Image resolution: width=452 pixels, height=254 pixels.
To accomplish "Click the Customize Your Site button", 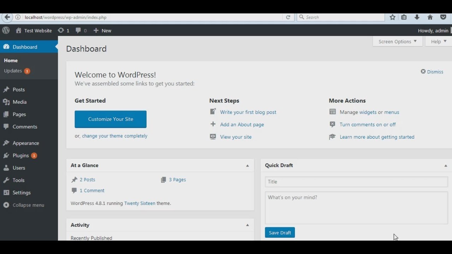I will pos(111,119).
